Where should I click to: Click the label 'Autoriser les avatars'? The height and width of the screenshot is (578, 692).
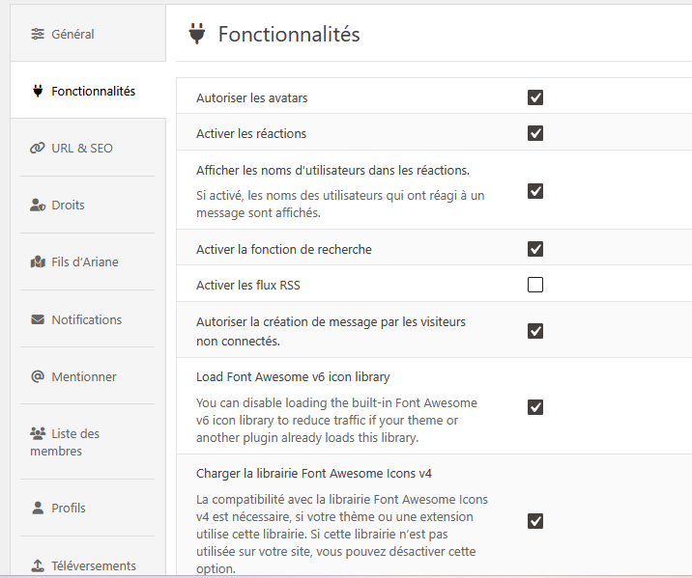251,97
